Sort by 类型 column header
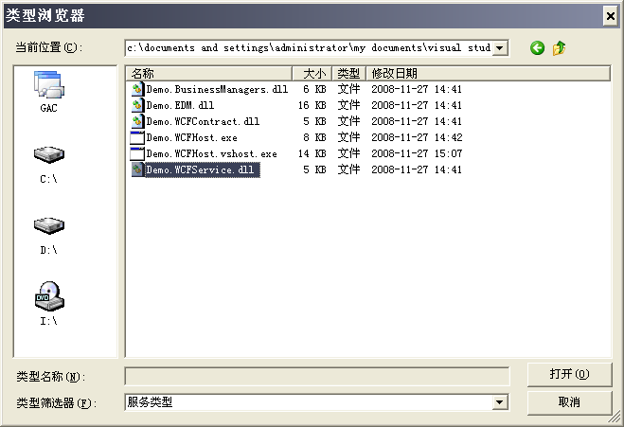 point(349,73)
